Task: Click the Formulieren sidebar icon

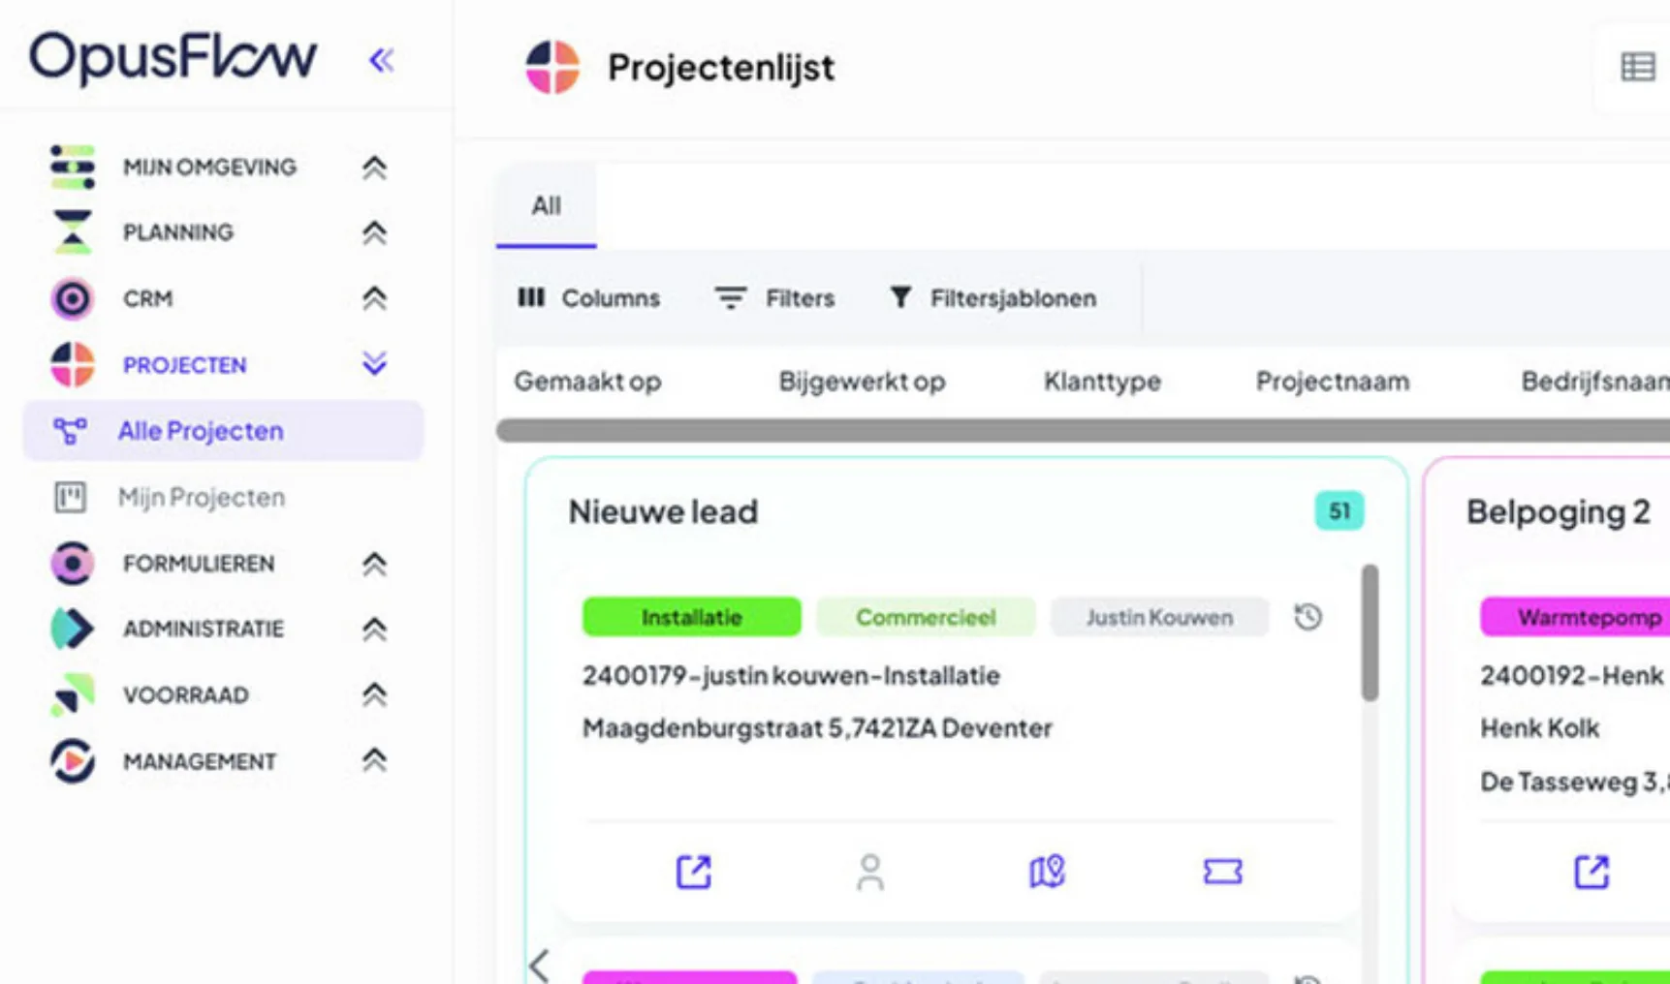Action: [72, 564]
